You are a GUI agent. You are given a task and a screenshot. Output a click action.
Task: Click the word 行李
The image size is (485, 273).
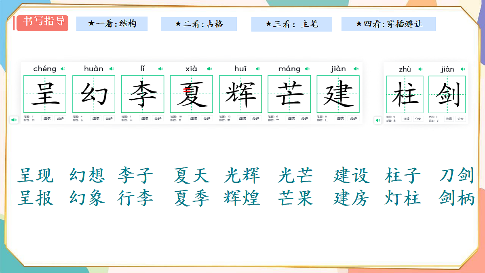[135, 198]
